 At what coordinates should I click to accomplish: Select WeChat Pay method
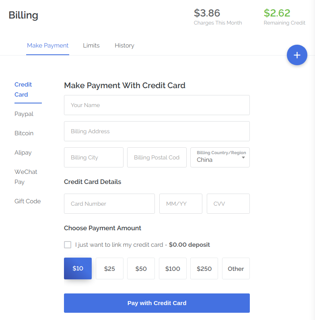coord(26,177)
